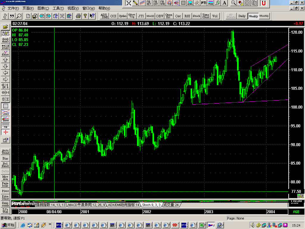The width and height of the screenshot is (305, 229).
Task: Activate the FIB RET retracement tool
Action: click(x=149, y=3)
